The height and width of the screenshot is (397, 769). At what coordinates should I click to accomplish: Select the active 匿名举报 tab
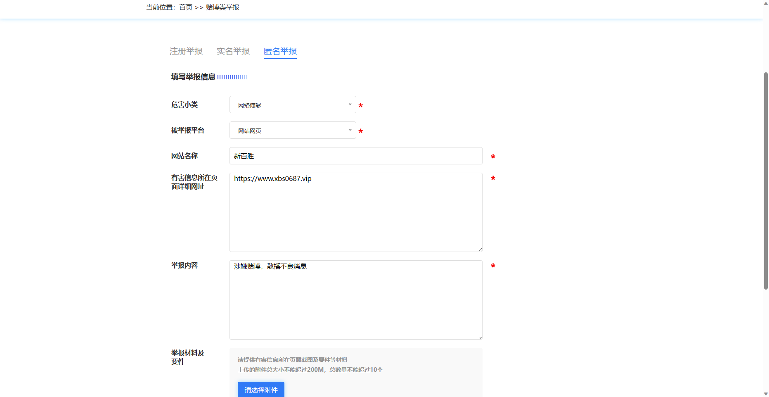[280, 51]
